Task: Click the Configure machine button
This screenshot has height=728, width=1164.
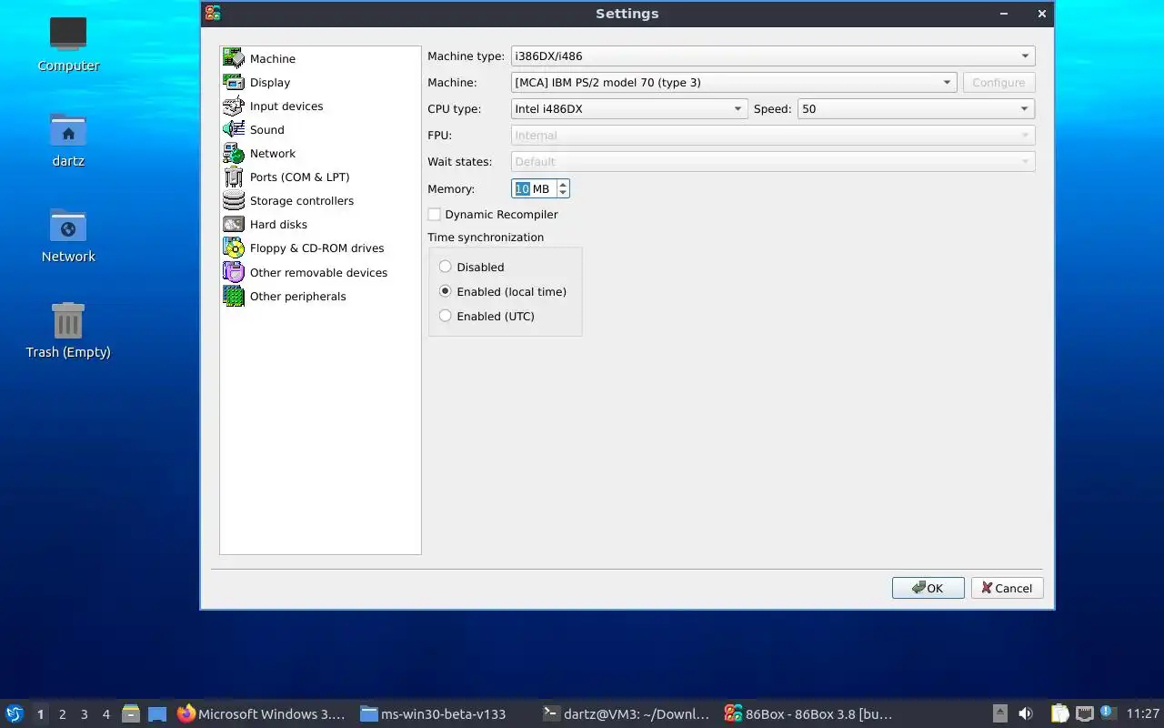Action: [998, 82]
